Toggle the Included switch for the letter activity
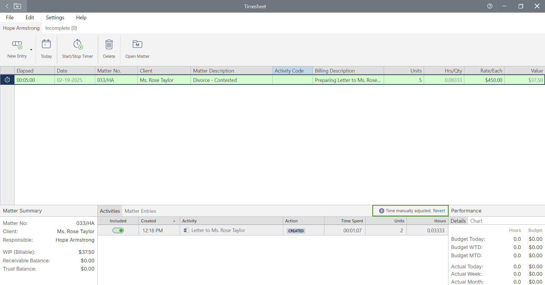Image resolution: width=545 pixels, height=285 pixels. click(118, 230)
